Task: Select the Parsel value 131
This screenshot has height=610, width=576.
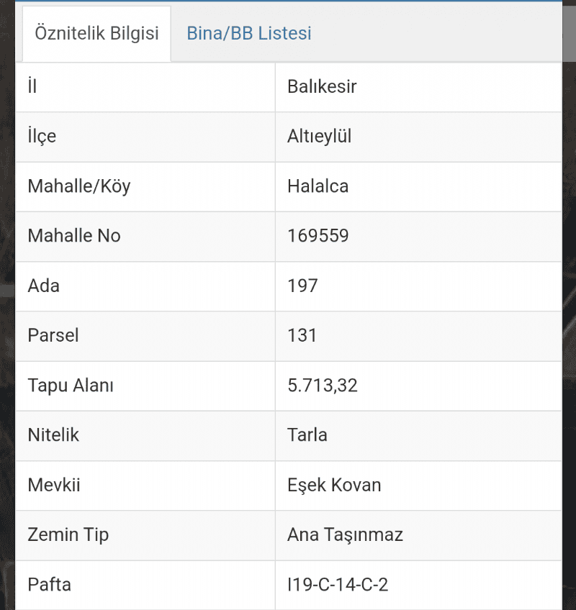Action: [302, 335]
